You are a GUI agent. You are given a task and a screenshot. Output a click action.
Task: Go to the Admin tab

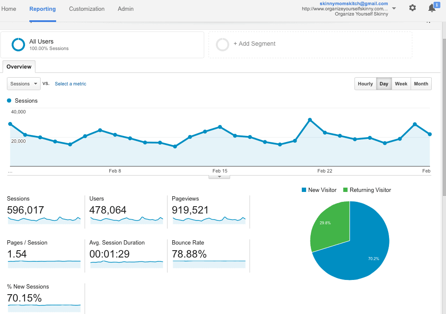pos(126,9)
